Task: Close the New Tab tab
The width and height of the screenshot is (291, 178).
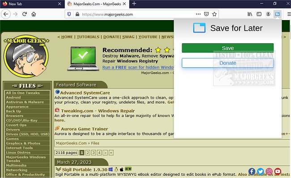Action: coord(60,4)
